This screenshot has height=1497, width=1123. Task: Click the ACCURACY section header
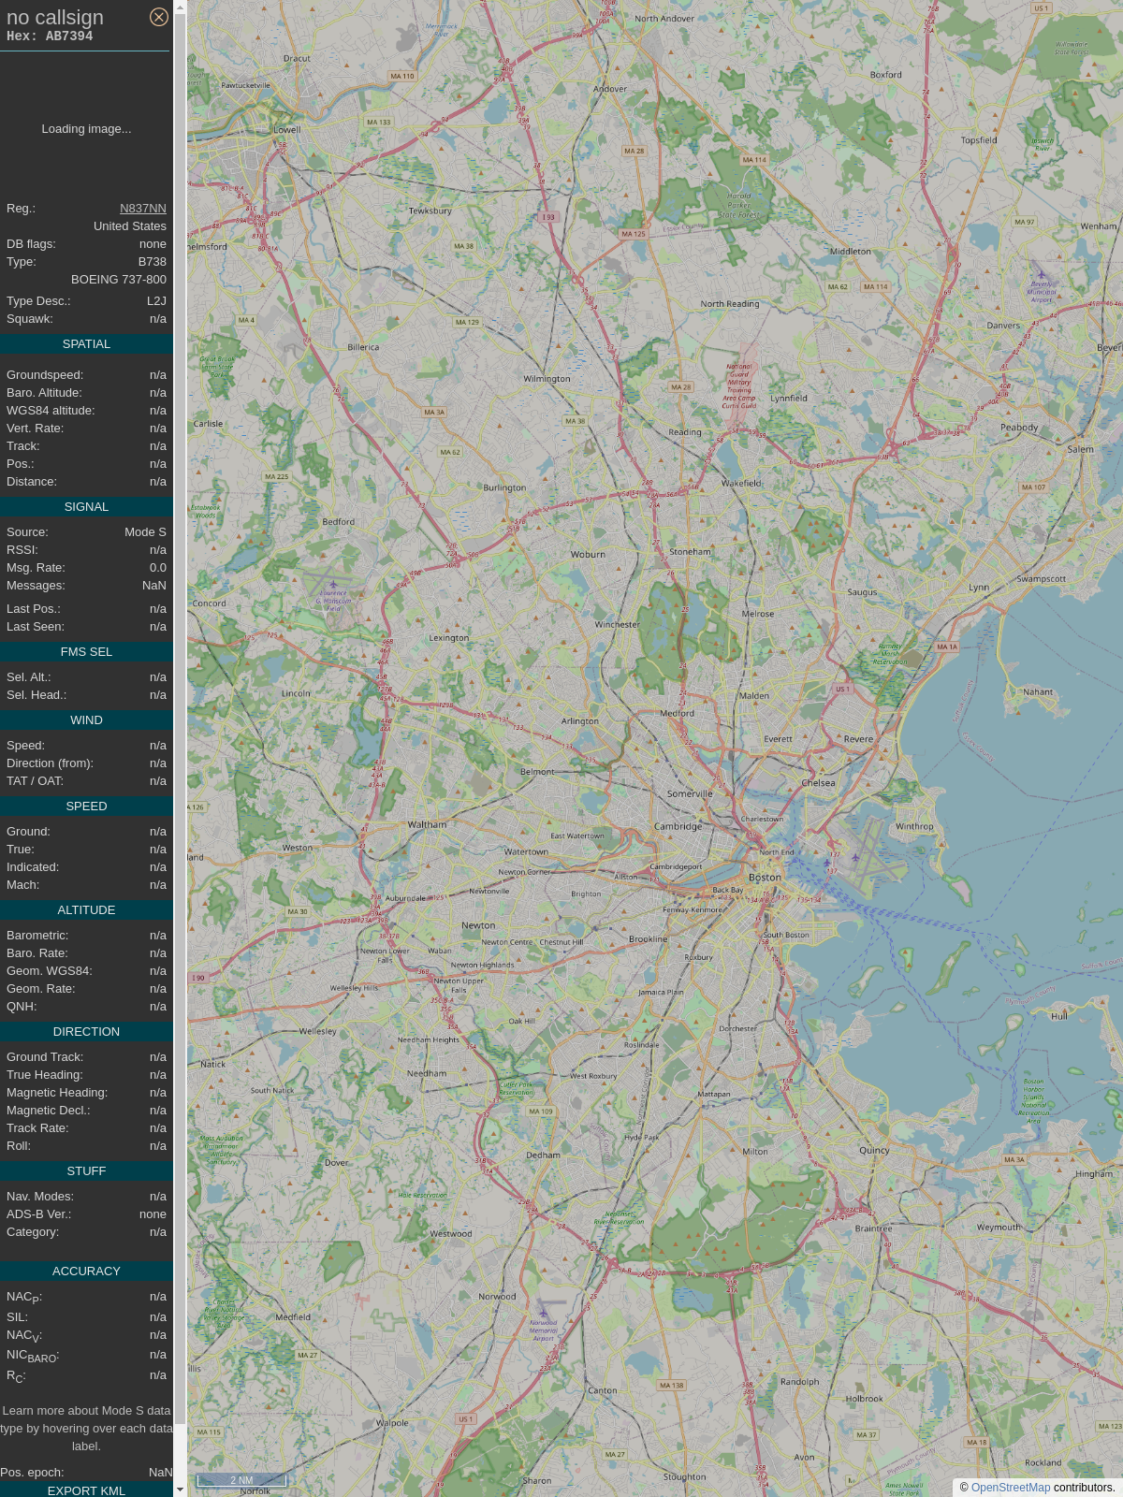[86, 1272]
